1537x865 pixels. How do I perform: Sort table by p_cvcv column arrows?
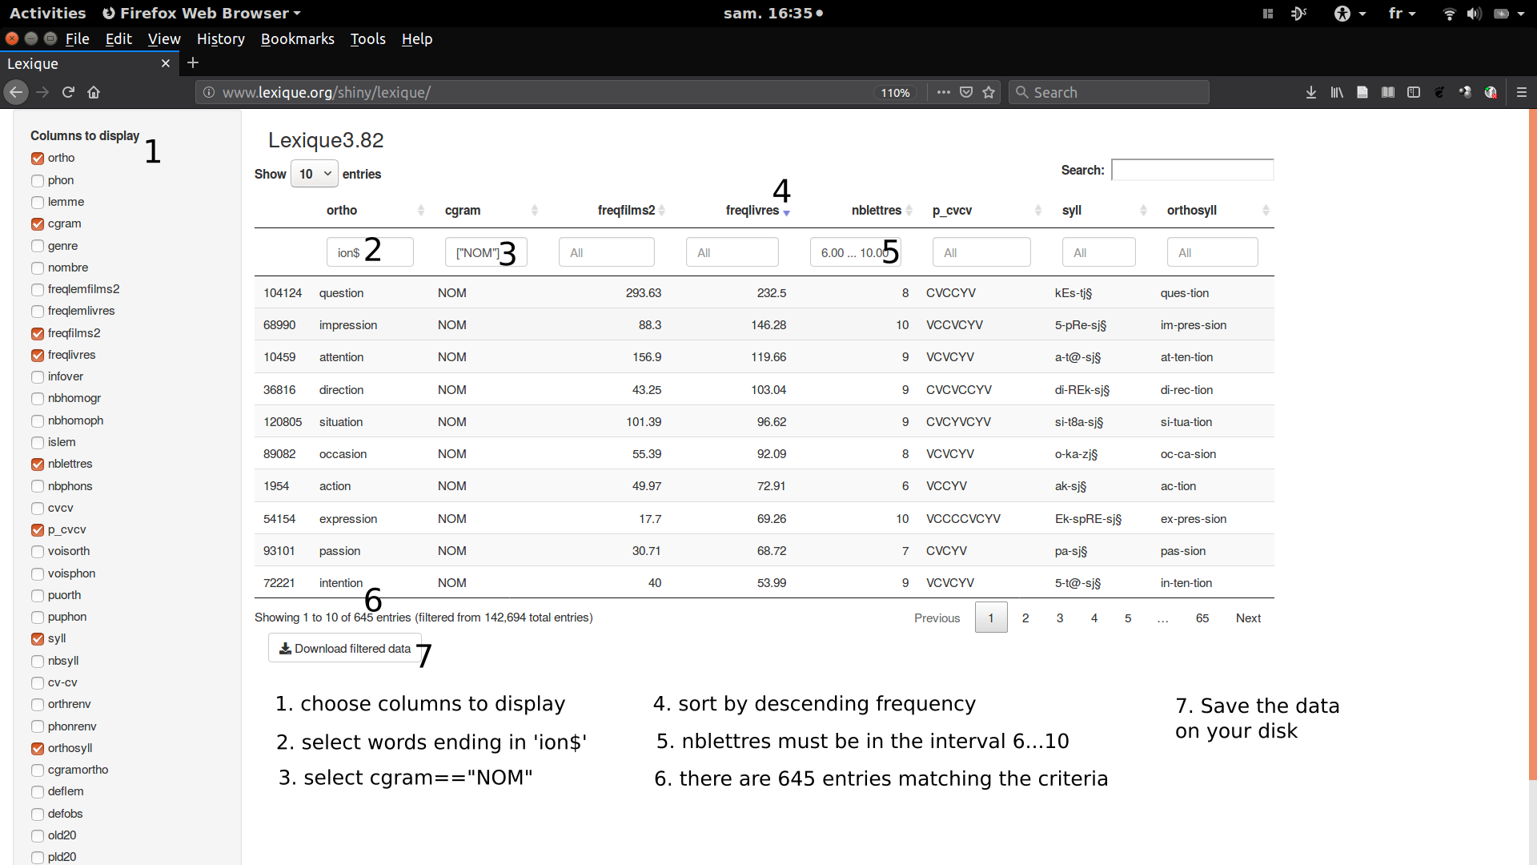point(1038,211)
